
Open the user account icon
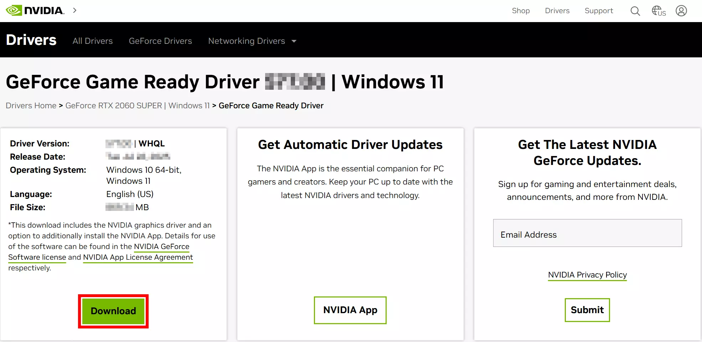coord(681,11)
